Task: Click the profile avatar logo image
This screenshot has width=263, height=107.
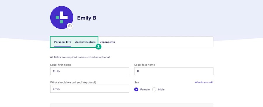Action: 62,17
